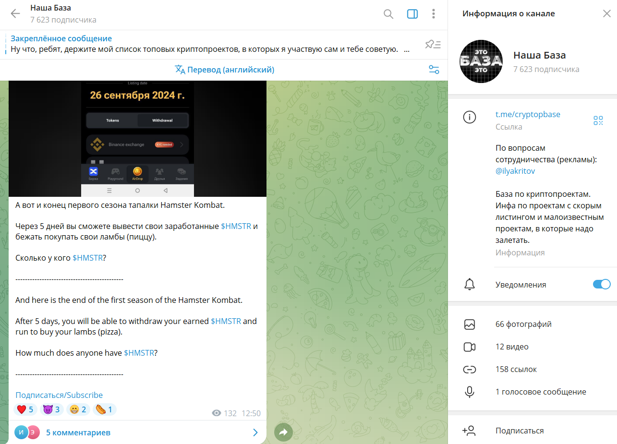Click $HMSTR in How much does anyone line
This screenshot has height=444, width=617.
tap(139, 353)
